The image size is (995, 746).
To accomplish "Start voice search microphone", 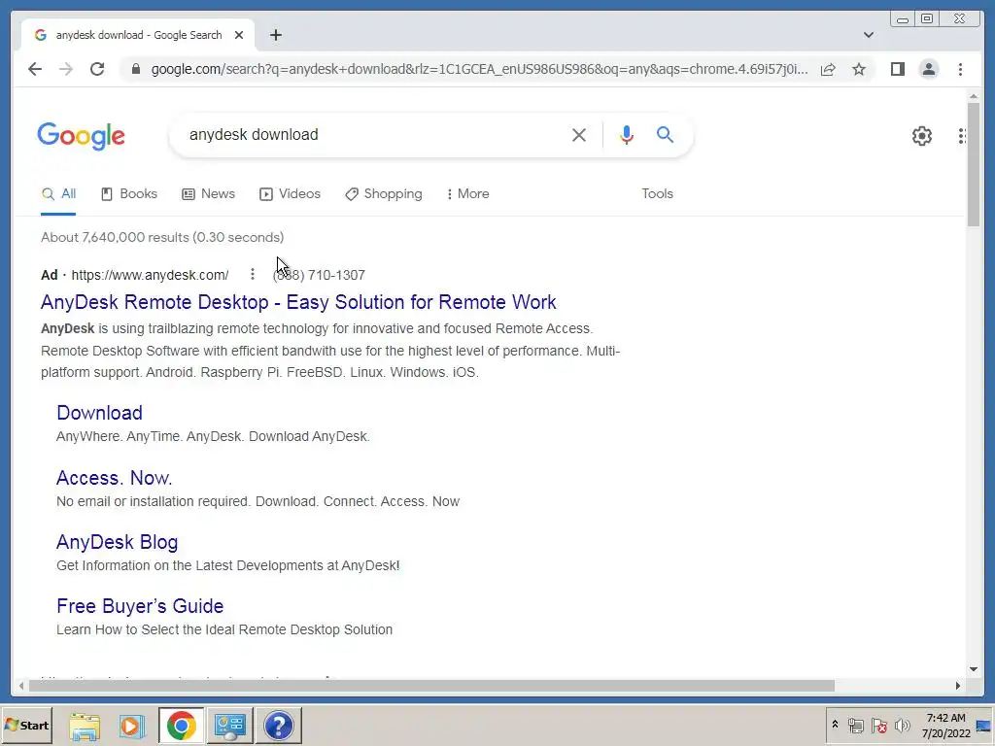I will [627, 134].
